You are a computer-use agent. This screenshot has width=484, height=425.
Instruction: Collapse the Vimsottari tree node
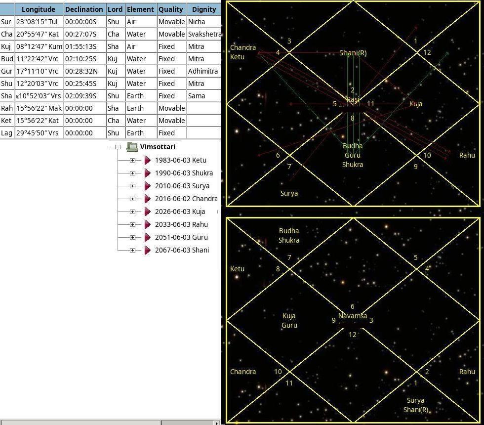pyautogui.click(x=118, y=147)
